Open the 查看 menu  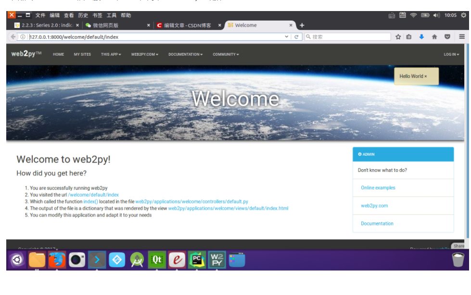point(68,15)
